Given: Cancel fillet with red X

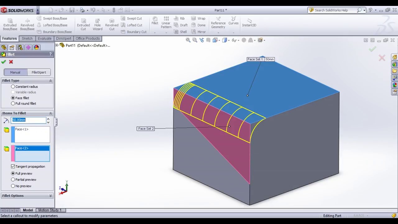Looking at the screenshot, I should coord(11,62).
